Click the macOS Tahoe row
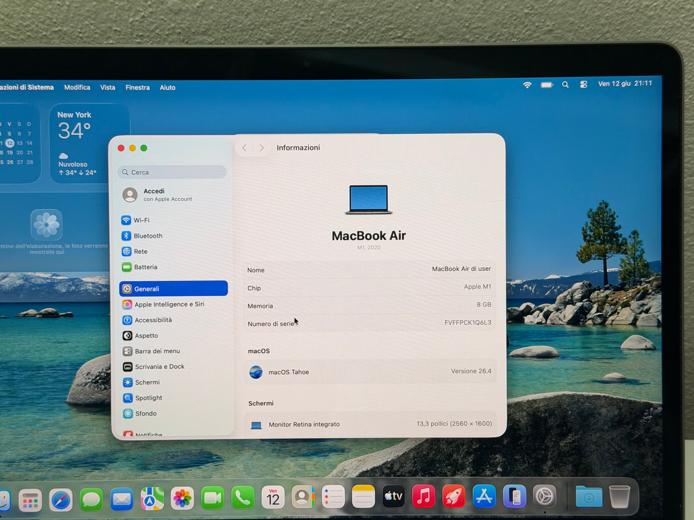The height and width of the screenshot is (520, 694). (369, 372)
